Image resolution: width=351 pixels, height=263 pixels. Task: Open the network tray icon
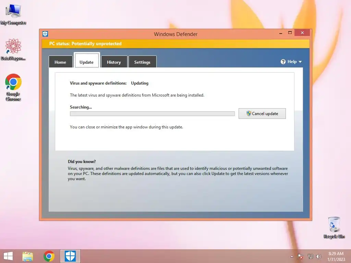coord(310,256)
